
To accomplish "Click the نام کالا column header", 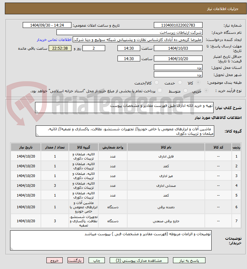I will click(166, 147).
